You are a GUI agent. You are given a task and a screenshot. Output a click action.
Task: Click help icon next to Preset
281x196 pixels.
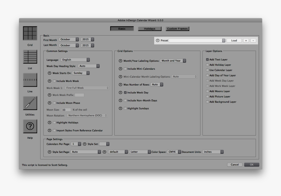click(x=157, y=41)
